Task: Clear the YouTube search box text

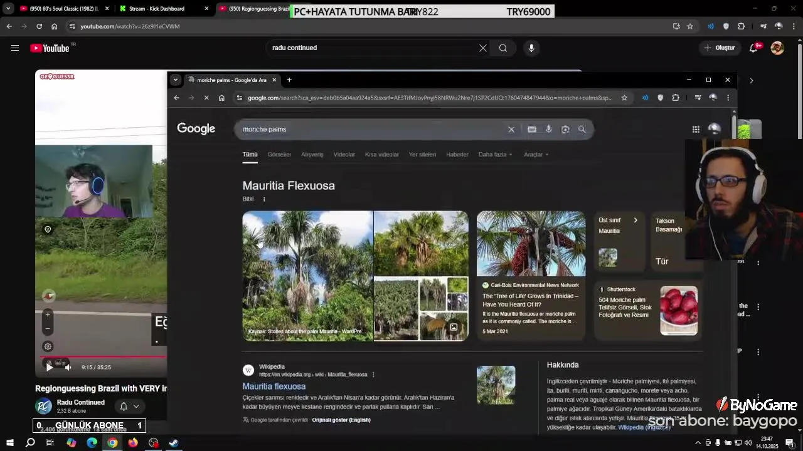Action: point(483,48)
